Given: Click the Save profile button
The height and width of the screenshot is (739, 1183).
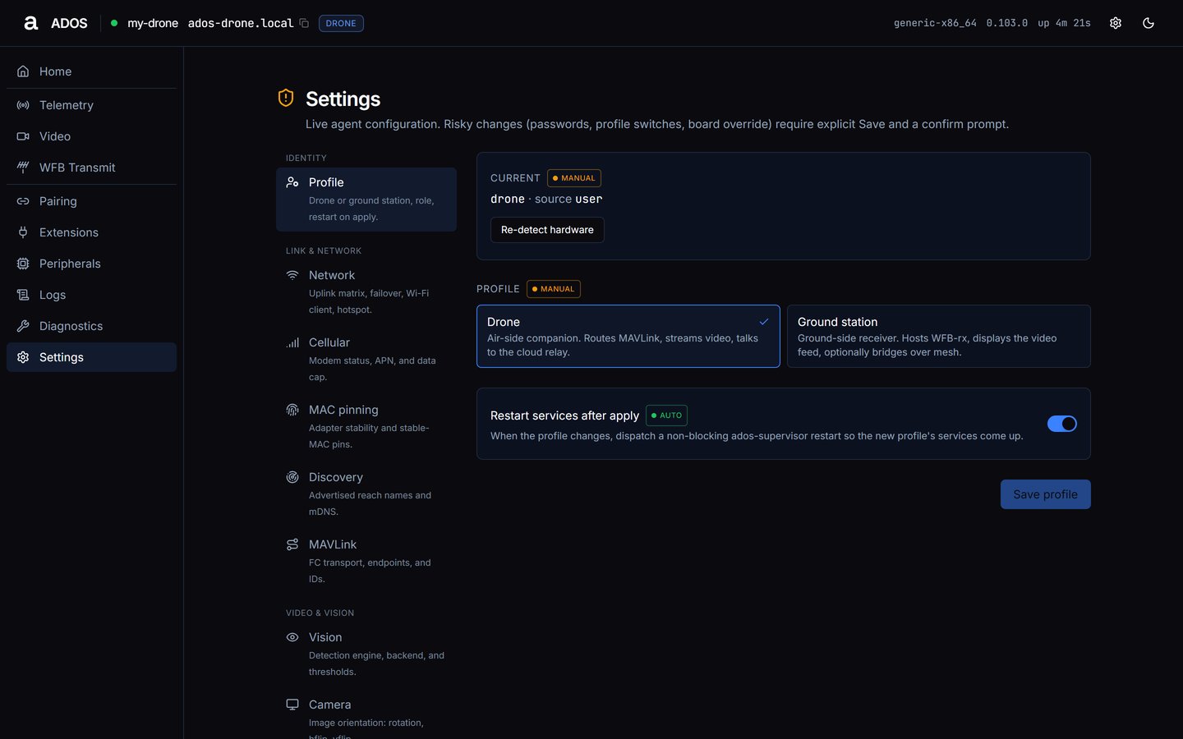Looking at the screenshot, I should (1045, 494).
